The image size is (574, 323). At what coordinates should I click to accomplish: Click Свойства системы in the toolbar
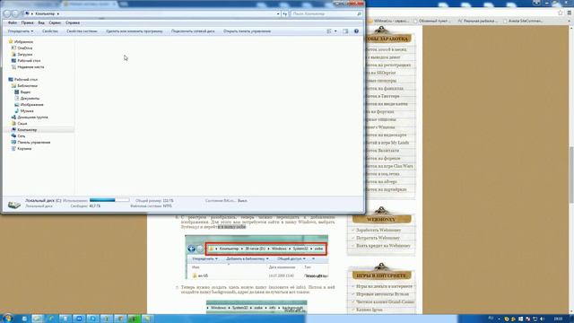coord(82,31)
